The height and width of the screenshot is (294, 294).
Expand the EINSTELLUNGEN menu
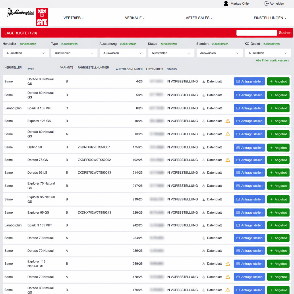click(270, 18)
